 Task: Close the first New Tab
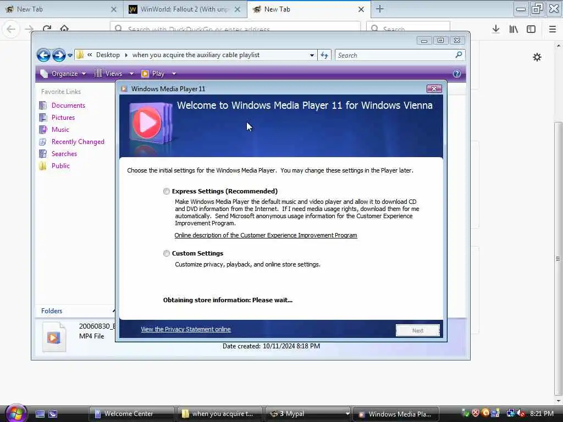[114, 9]
